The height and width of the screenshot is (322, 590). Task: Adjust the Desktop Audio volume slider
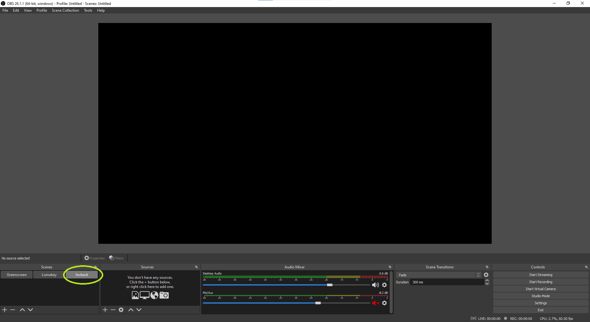[x=329, y=285]
